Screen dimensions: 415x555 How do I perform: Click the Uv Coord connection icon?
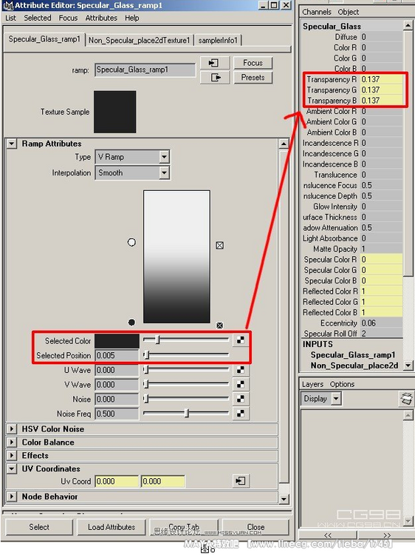[241, 481]
